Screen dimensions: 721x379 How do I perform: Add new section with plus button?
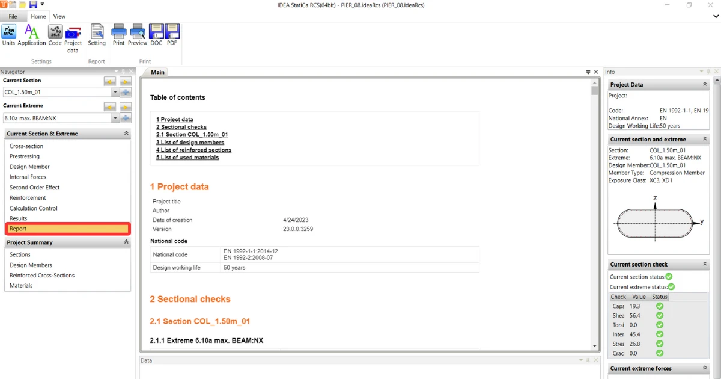point(126,92)
